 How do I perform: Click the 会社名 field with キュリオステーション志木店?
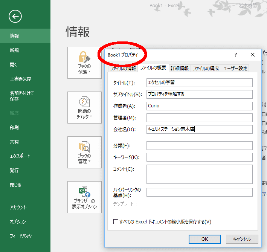[x=199, y=130]
